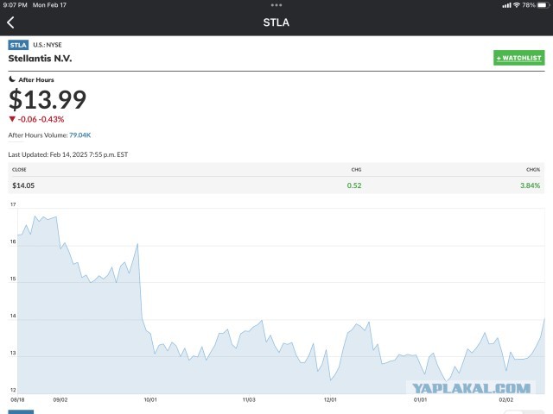Tap the 14 price label on chart axis

(13, 316)
